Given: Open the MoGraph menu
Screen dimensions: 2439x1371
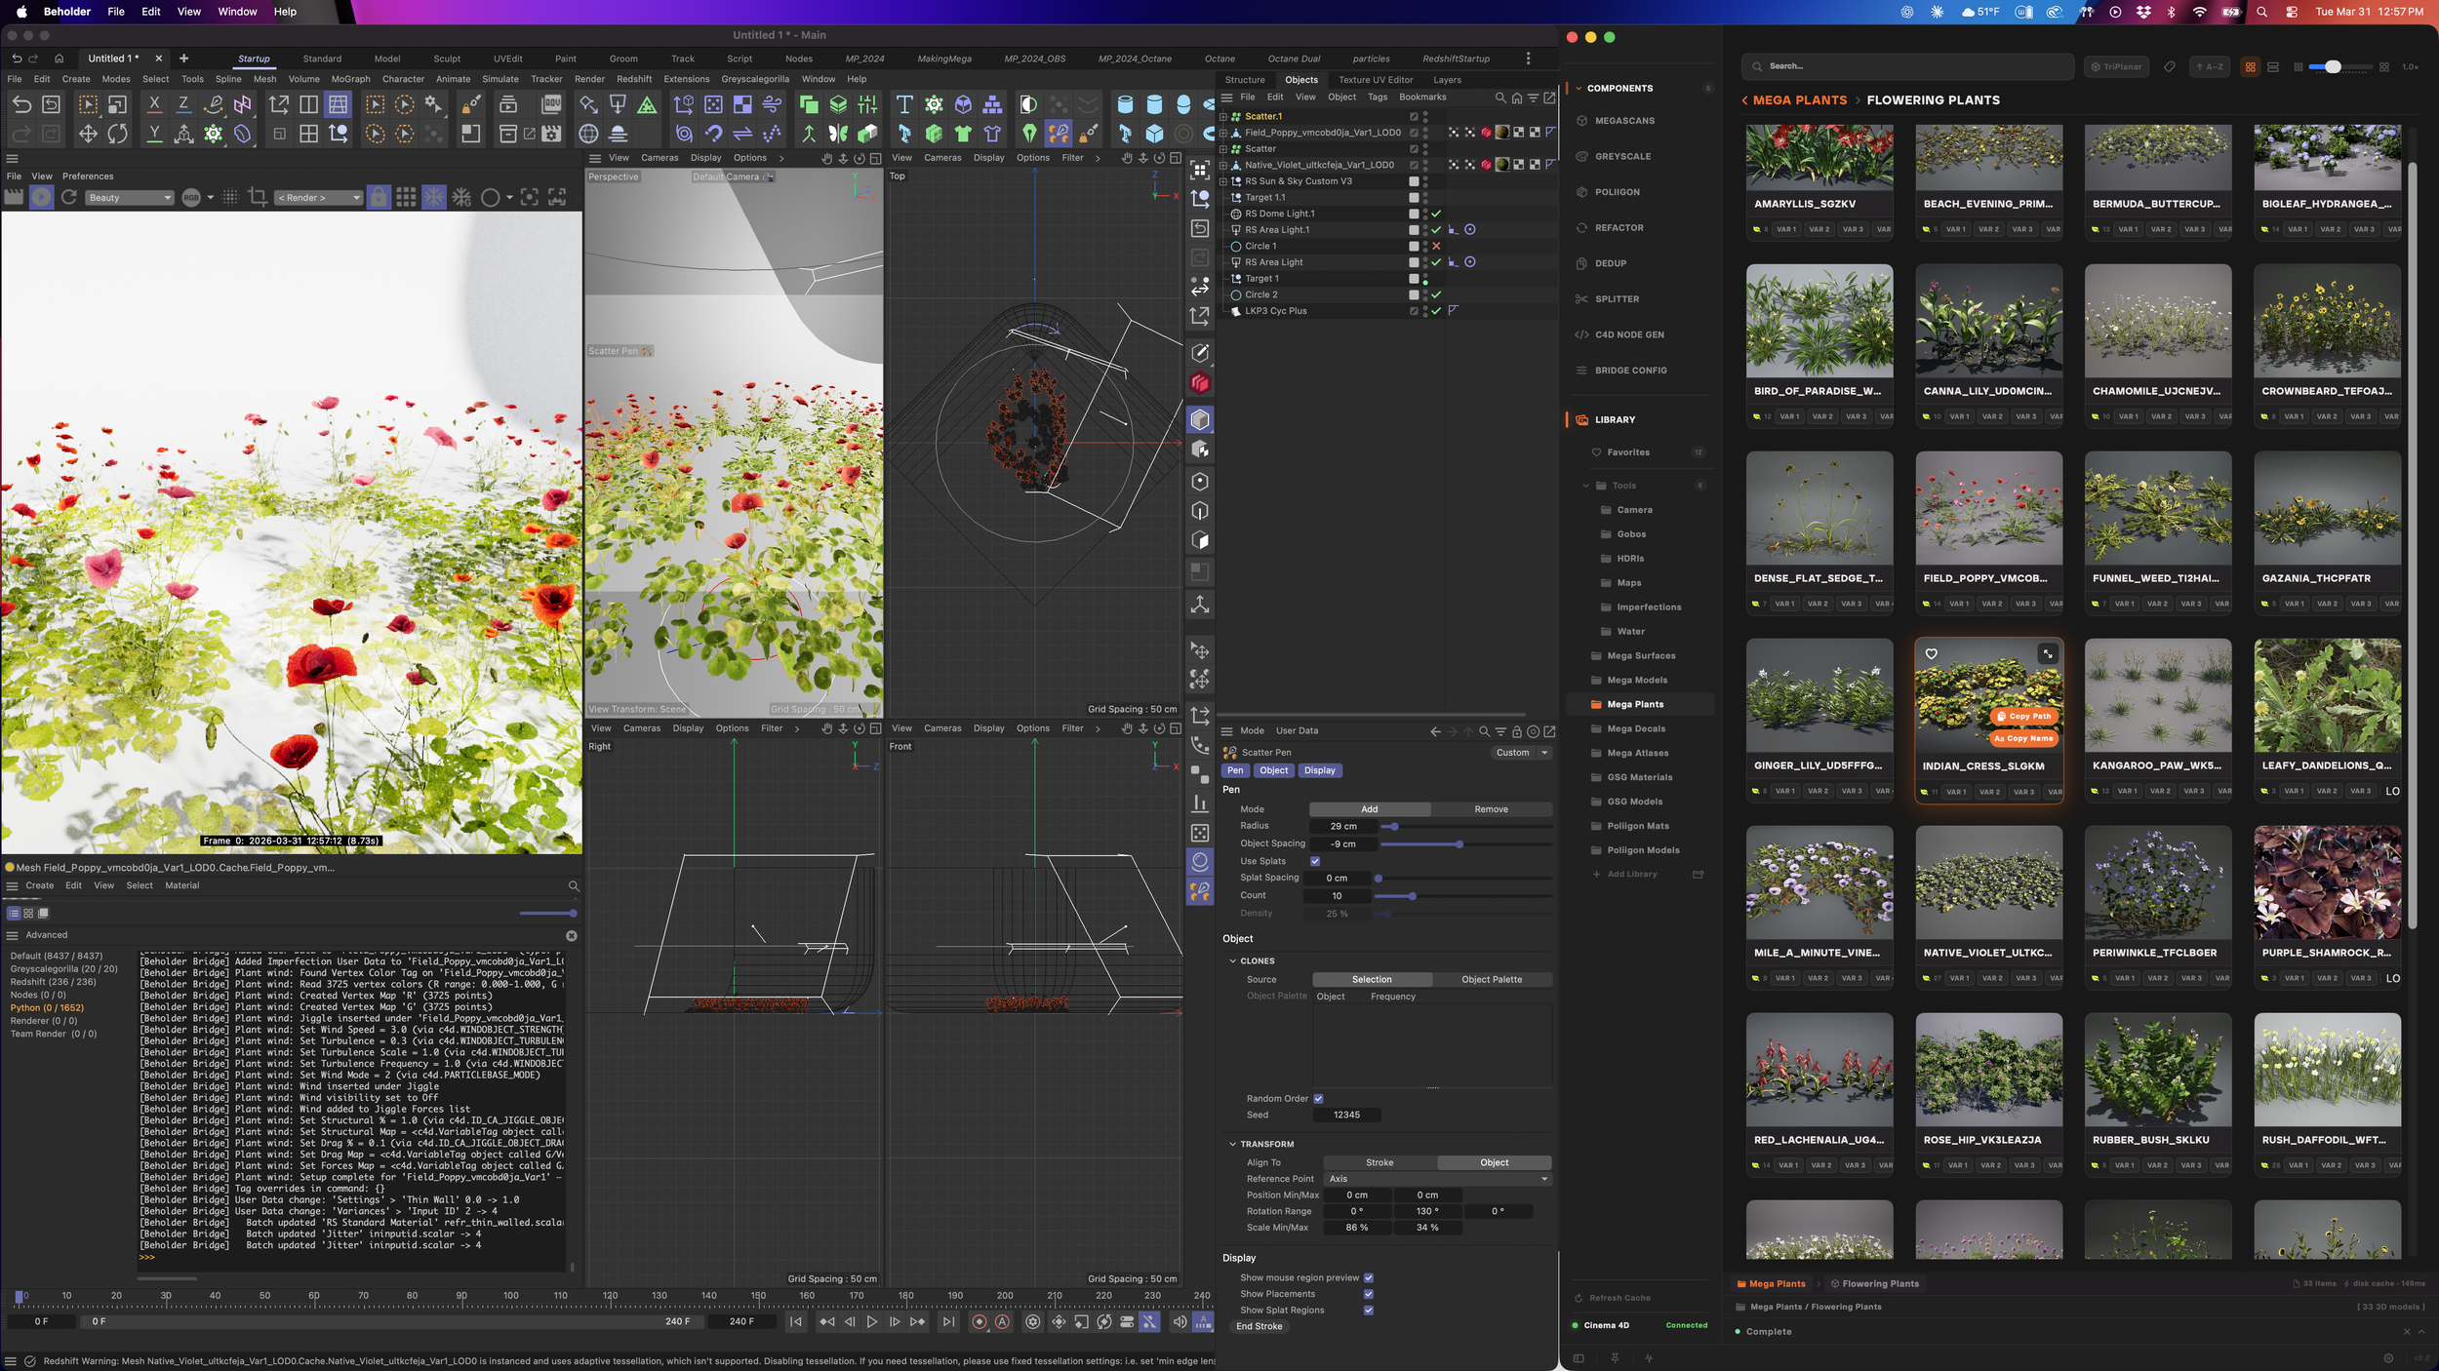Looking at the screenshot, I should (350, 79).
